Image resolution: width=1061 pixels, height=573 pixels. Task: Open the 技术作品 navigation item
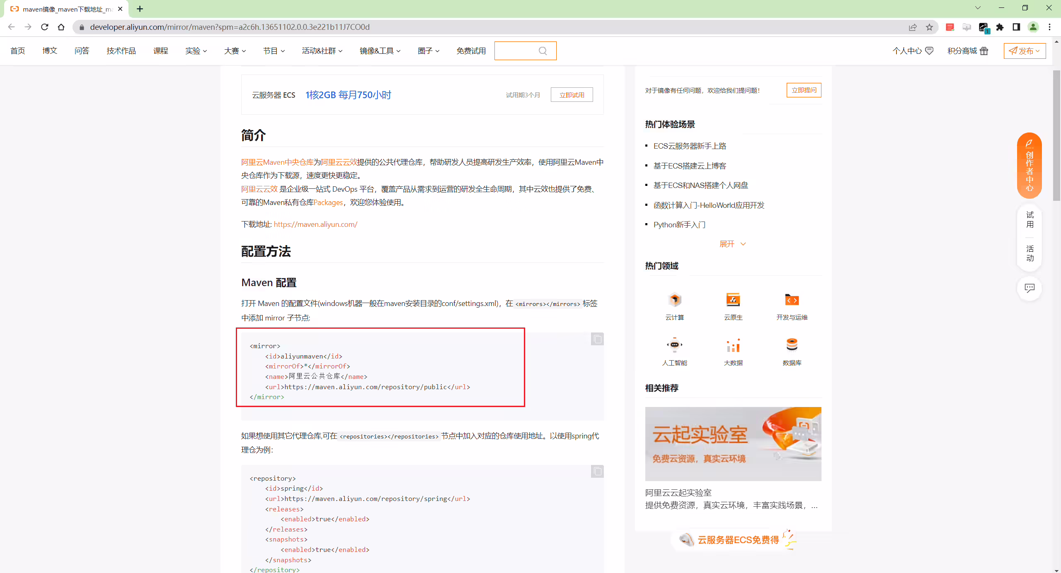coord(121,51)
